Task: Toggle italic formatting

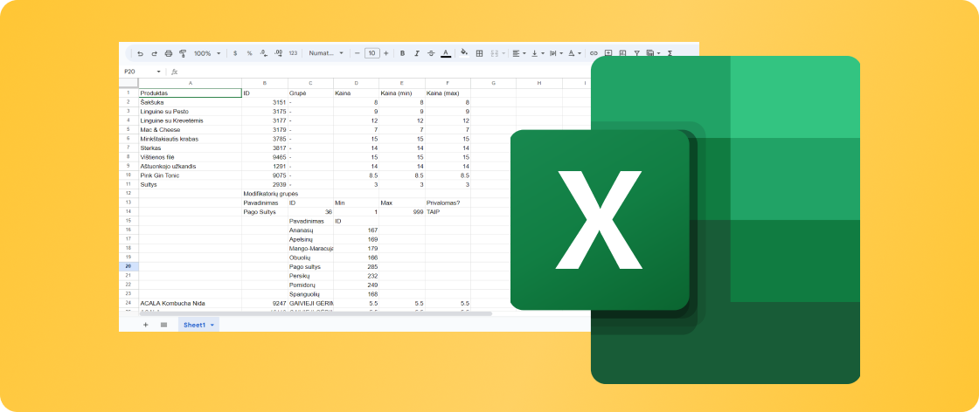Action: [416, 53]
